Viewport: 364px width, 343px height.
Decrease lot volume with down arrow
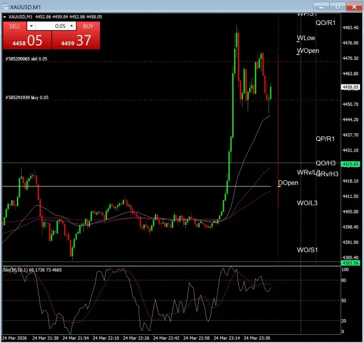pyautogui.click(x=31, y=26)
